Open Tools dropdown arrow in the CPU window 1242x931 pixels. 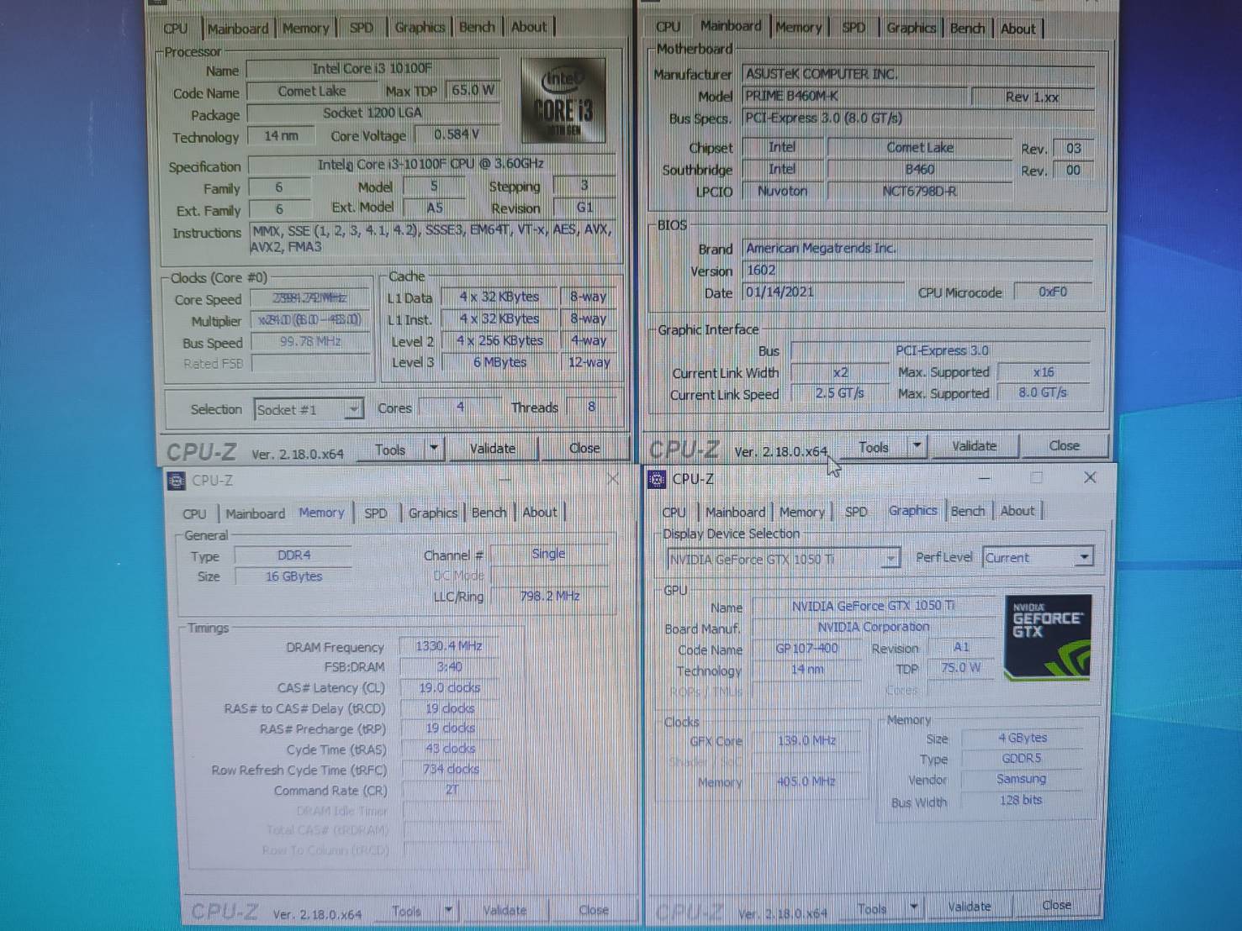[433, 449]
